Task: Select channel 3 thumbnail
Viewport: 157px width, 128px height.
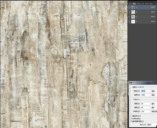Action: (133, 17)
